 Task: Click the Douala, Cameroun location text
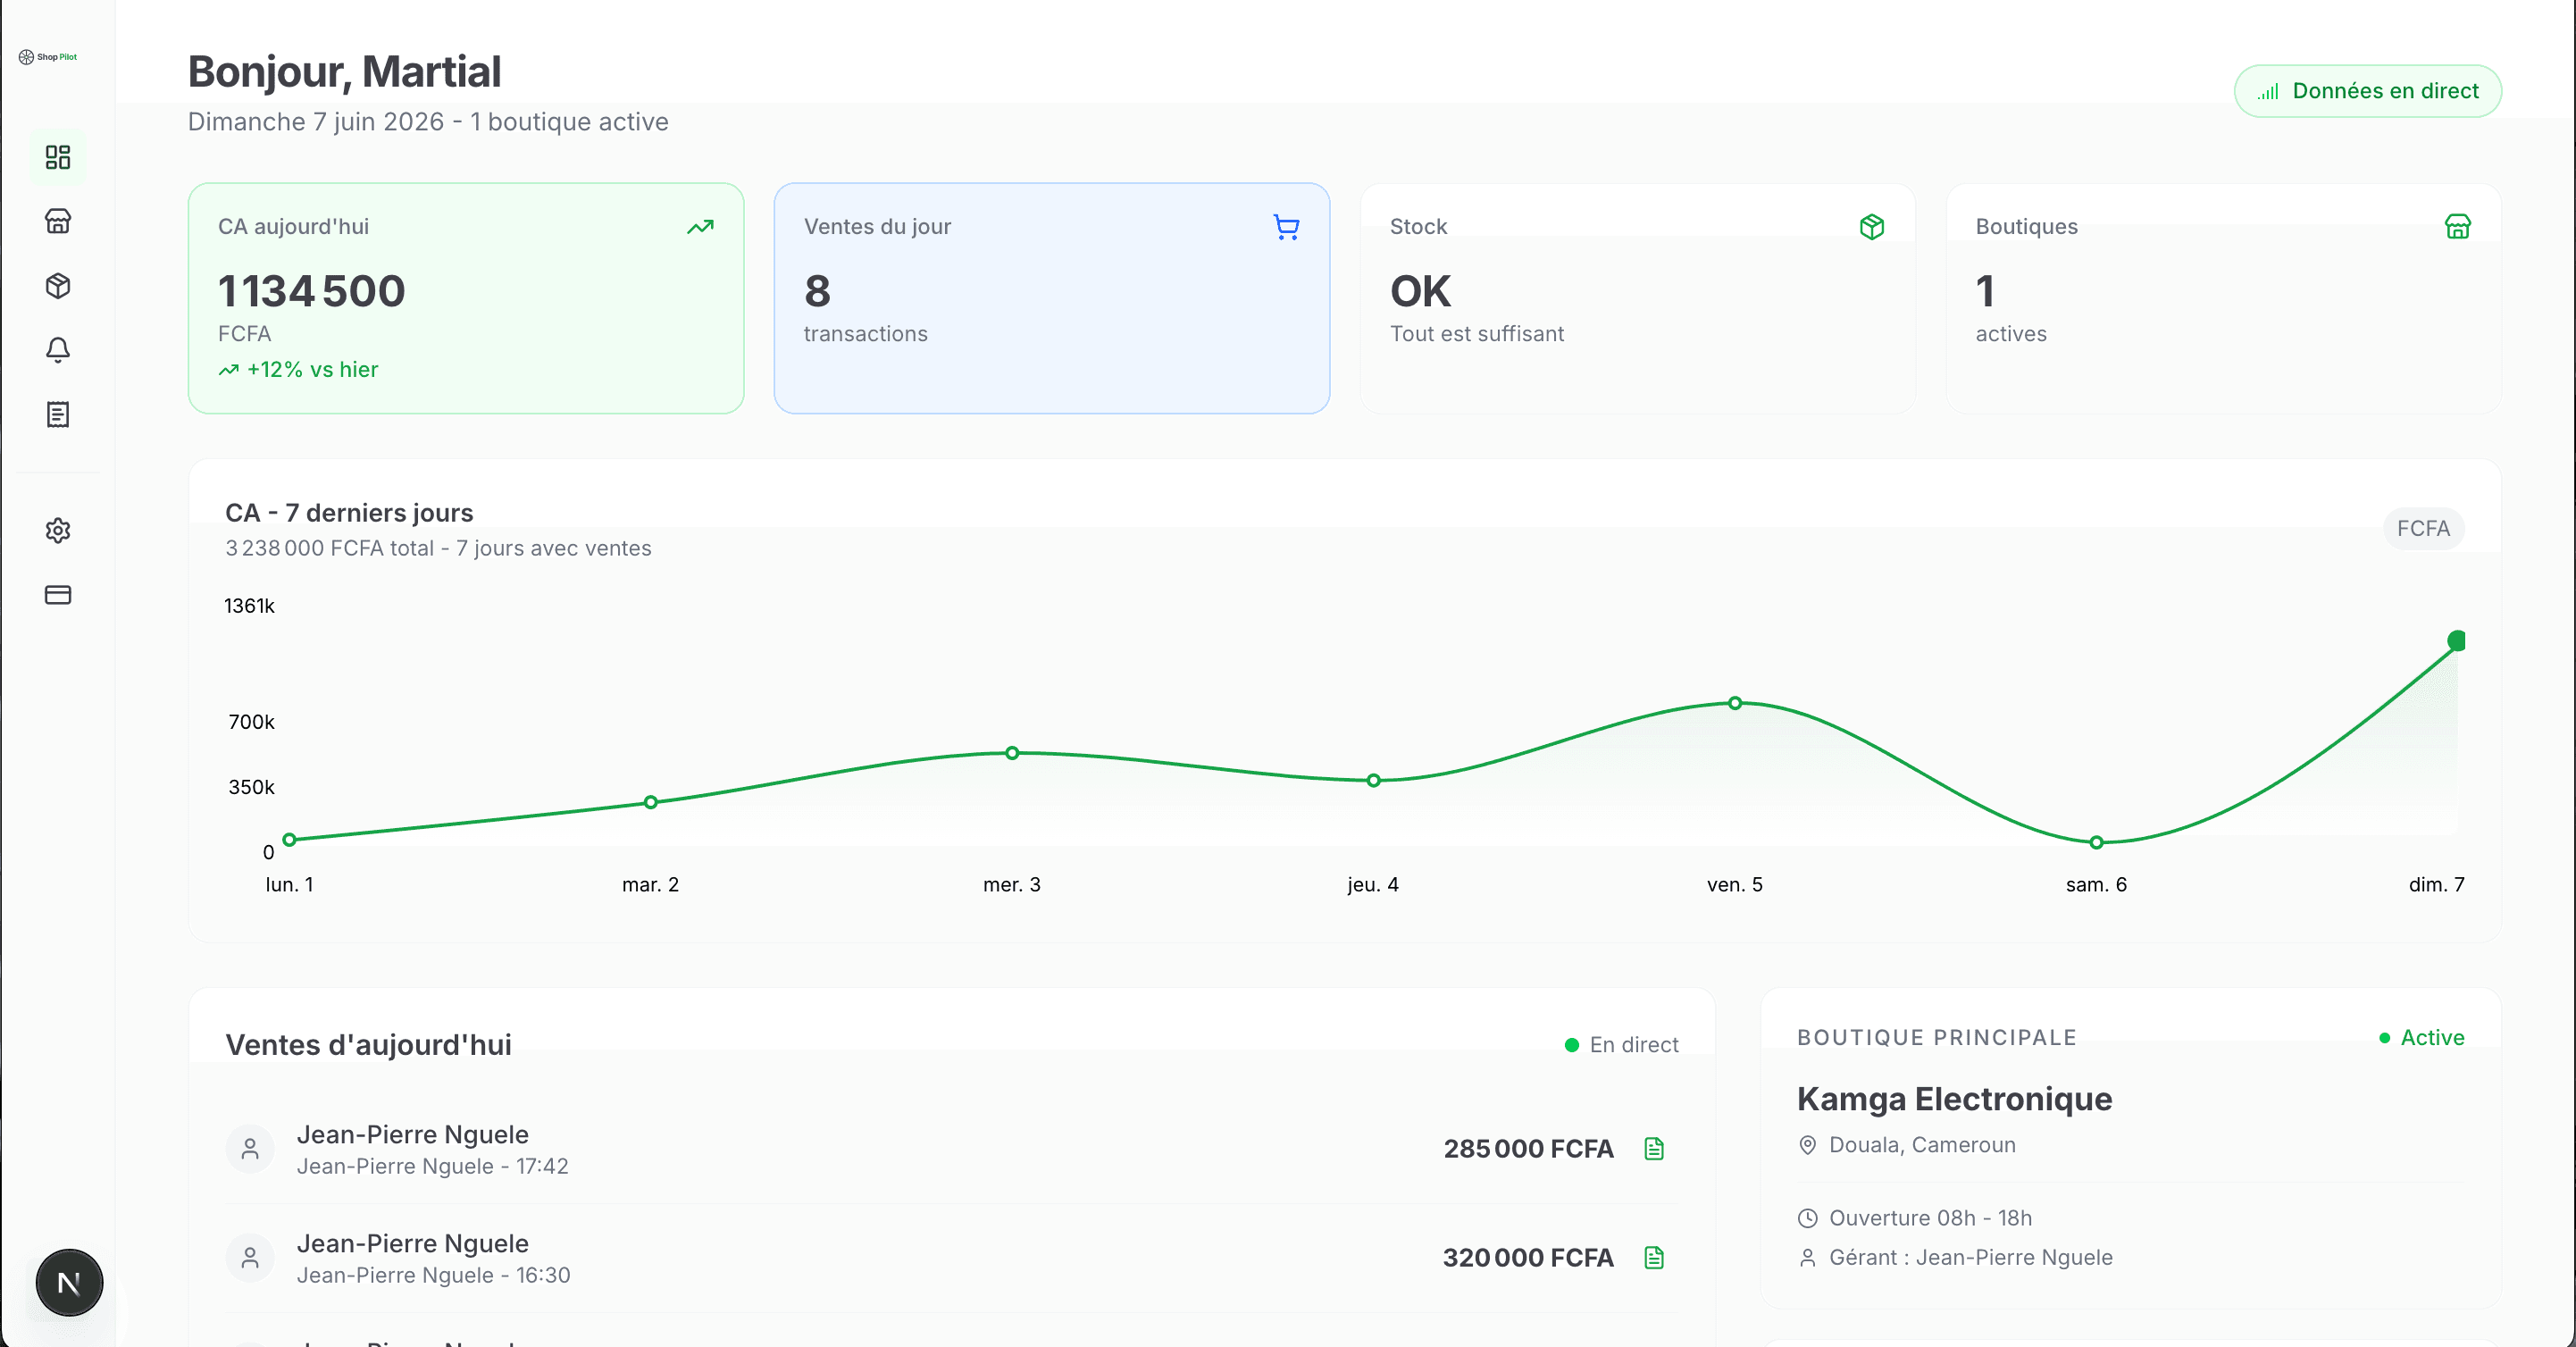point(1922,1145)
